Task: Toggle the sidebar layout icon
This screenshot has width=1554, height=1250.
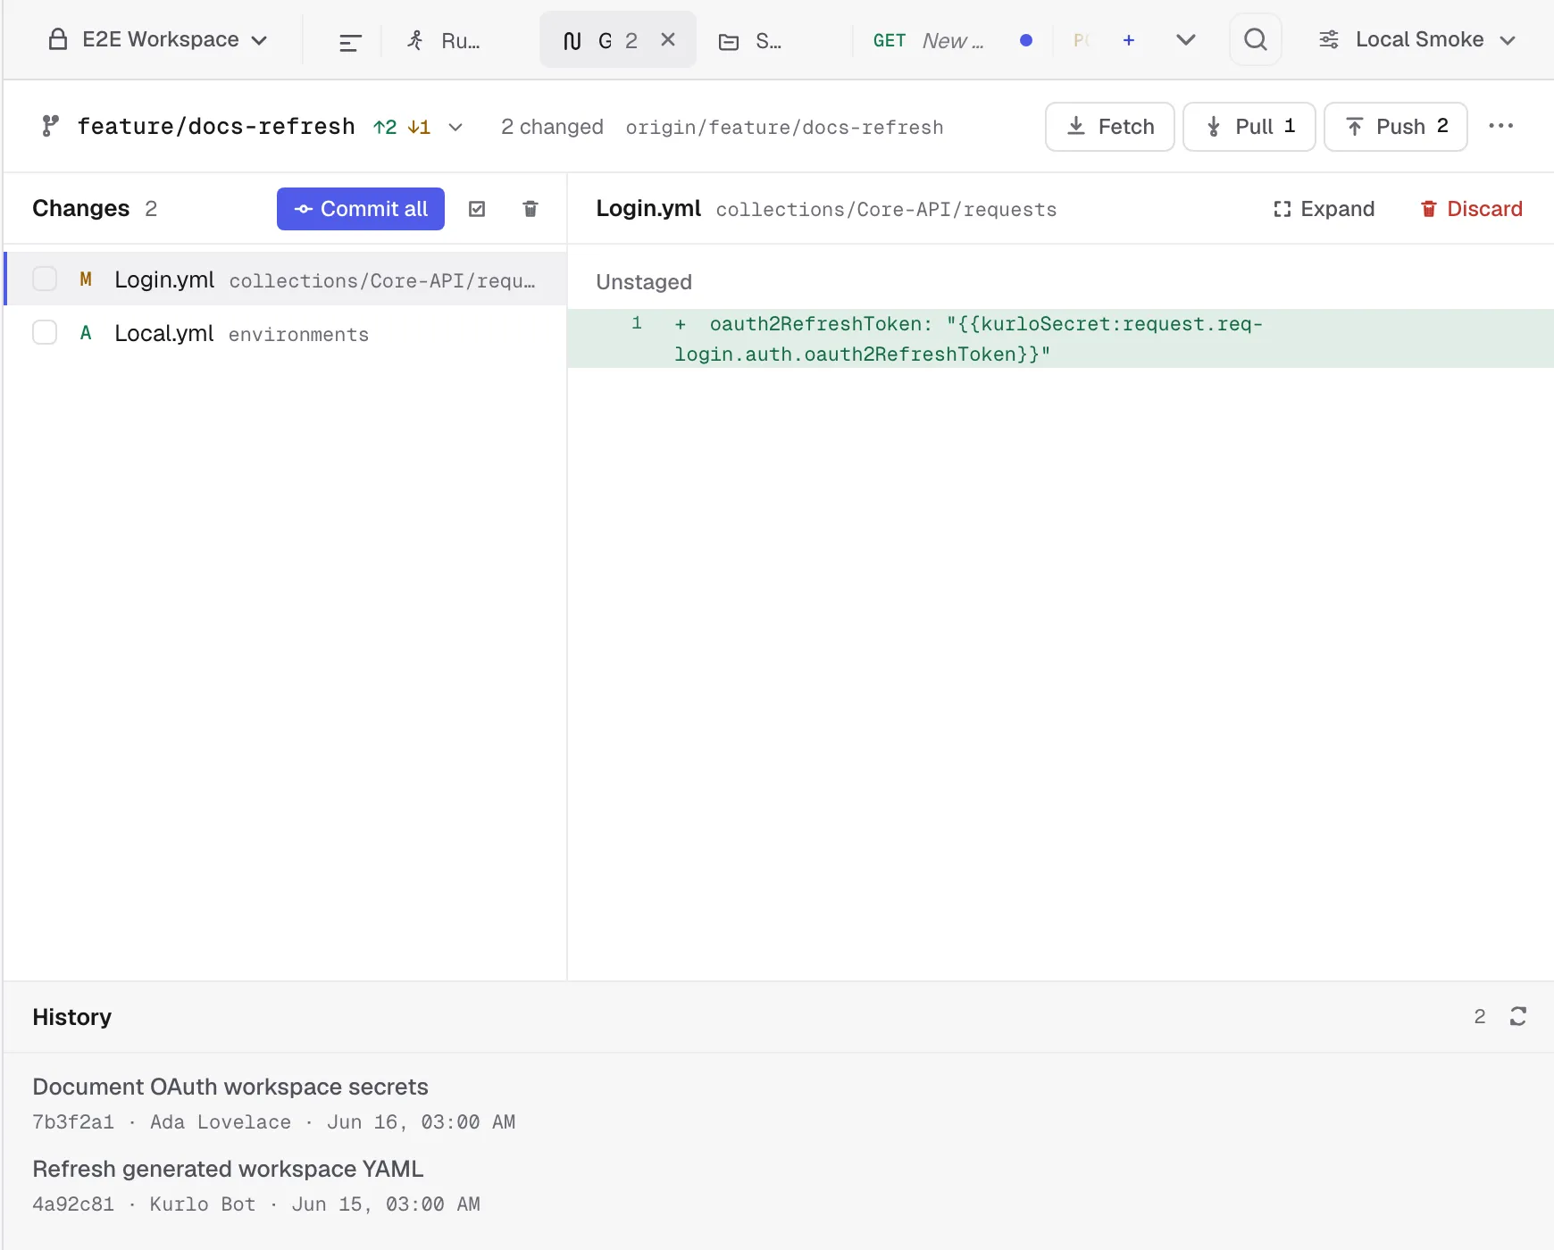Action: pyautogui.click(x=350, y=41)
